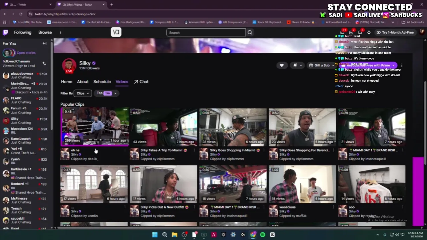Open the Filter By Clips dropdown
The image size is (427, 240).
pos(83,93)
